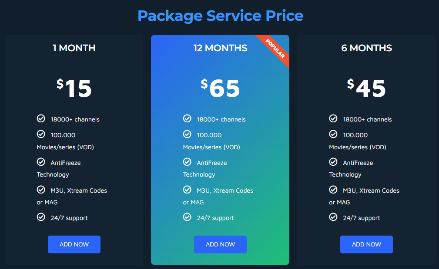Click the $15 price
Viewport: 439px width, 269px height.
tap(74, 88)
